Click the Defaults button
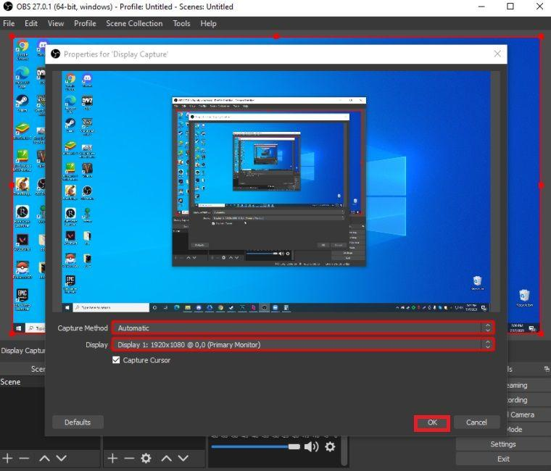 [78, 422]
